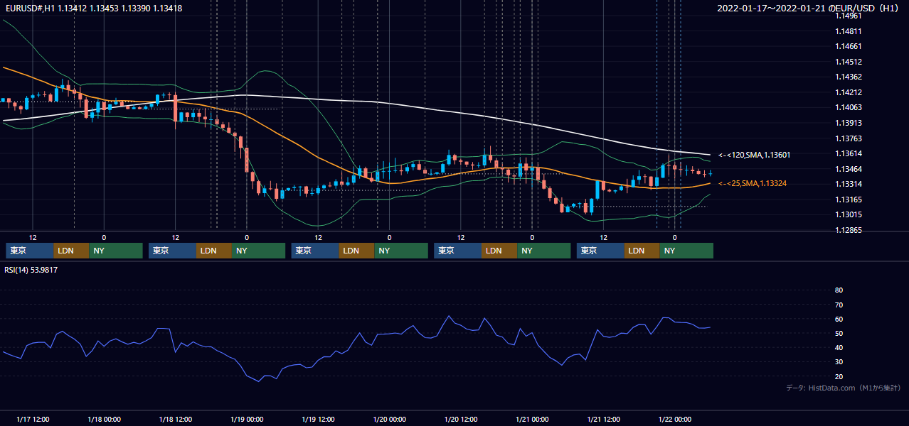
Task: Choose the LDN session block for 1/20
Action: click(x=499, y=251)
